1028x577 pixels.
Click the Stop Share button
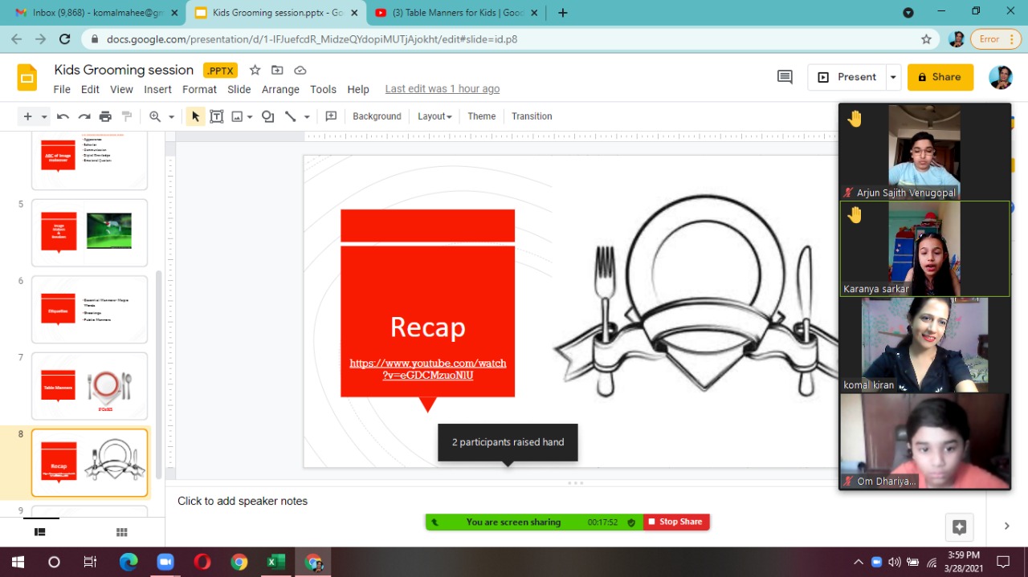(x=675, y=522)
